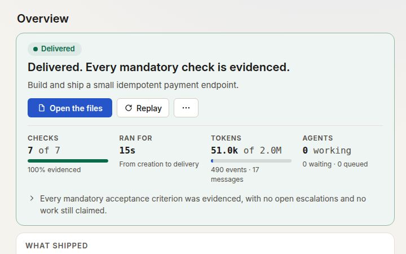Screen dimensions: 406x254
Task: Click the checks progress bar
Action: 68,161
